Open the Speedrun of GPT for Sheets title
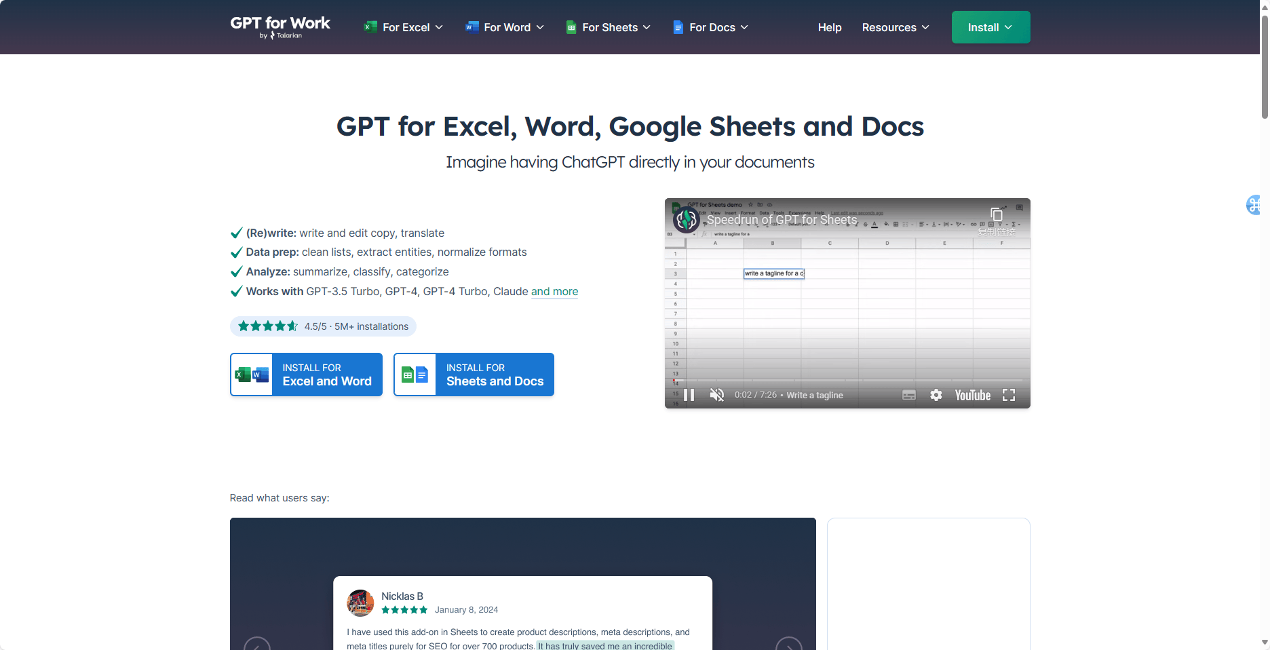Image resolution: width=1270 pixels, height=650 pixels. coord(782,220)
